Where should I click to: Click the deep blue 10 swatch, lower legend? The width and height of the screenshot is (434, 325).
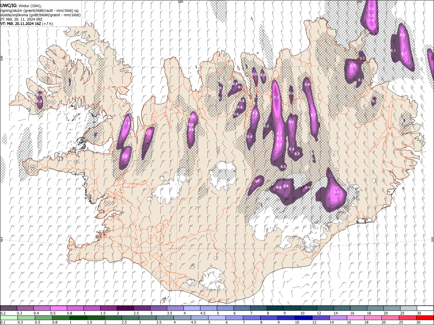tap(303, 318)
